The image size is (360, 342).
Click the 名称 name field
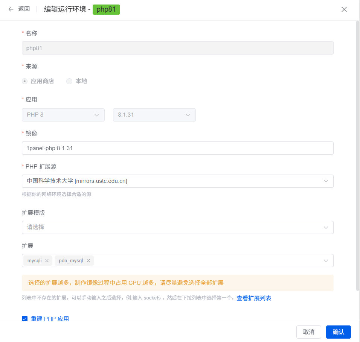177,48
